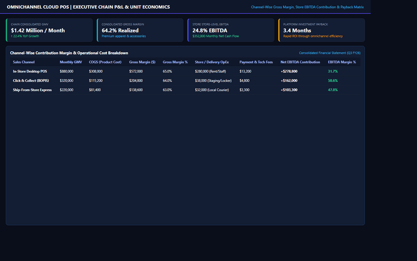Select the '24.8% EBITDA' value
The width and height of the screenshot is (417, 261).
(210, 30)
